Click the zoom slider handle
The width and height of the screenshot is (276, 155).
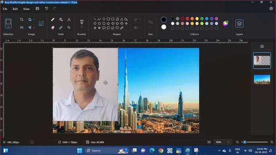pyautogui.click(x=245, y=142)
